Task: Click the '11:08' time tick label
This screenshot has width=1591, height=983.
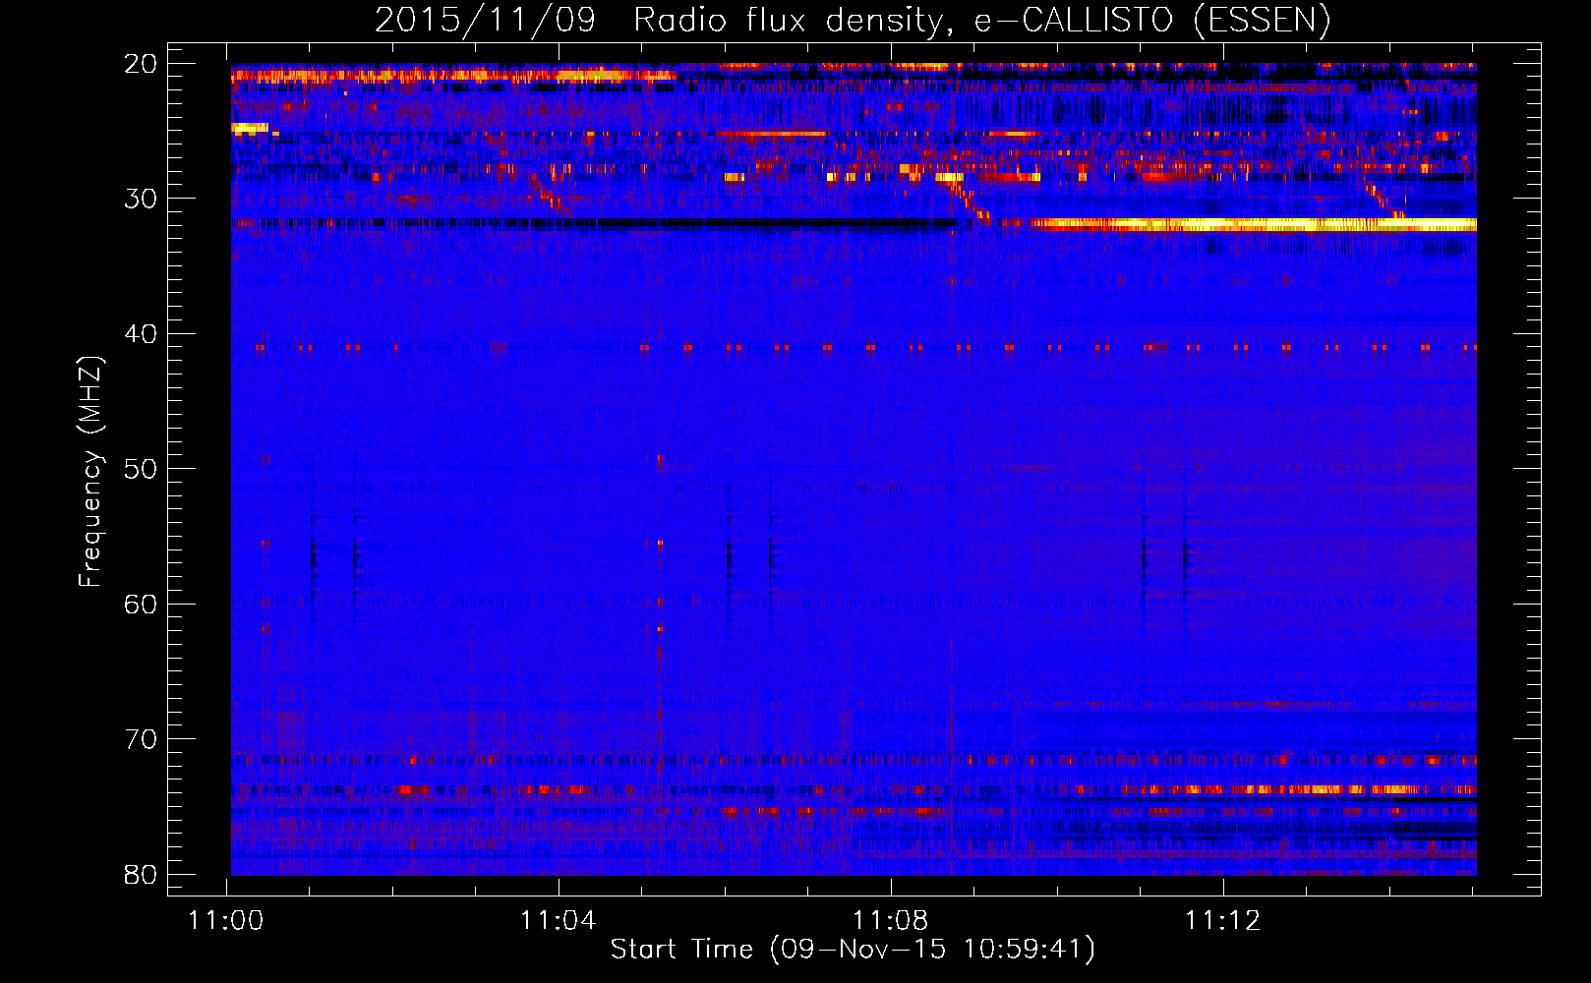Action: [891, 921]
